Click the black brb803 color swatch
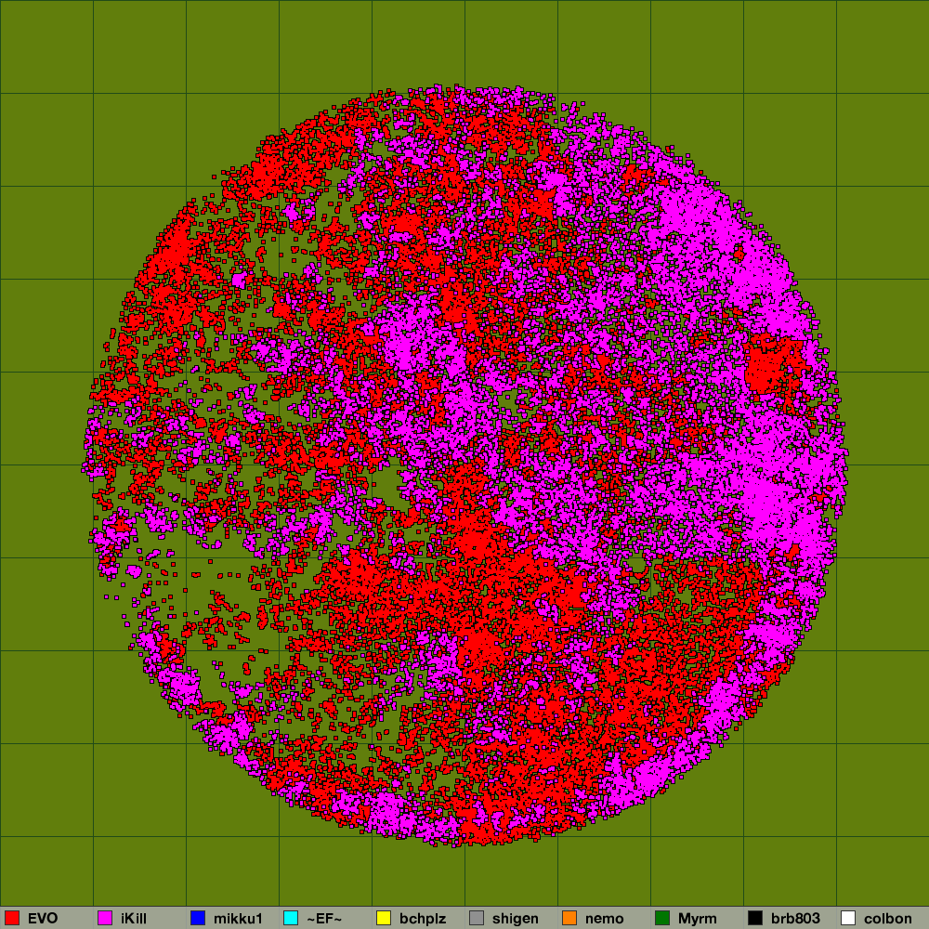The width and height of the screenshot is (929, 929). [x=755, y=918]
